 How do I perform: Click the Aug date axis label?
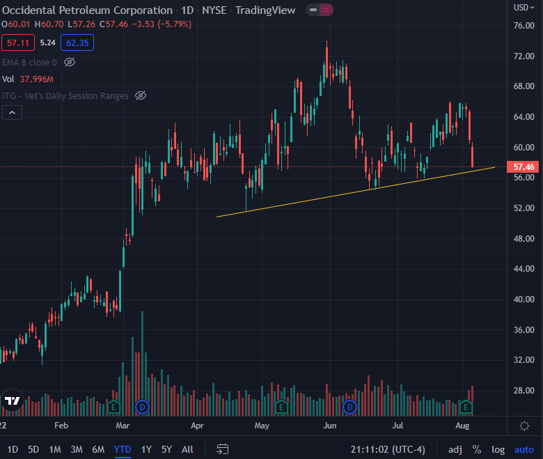point(462,426)
